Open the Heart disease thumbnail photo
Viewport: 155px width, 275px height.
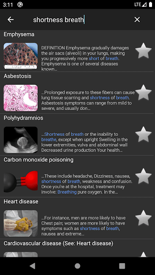[21, 223]
